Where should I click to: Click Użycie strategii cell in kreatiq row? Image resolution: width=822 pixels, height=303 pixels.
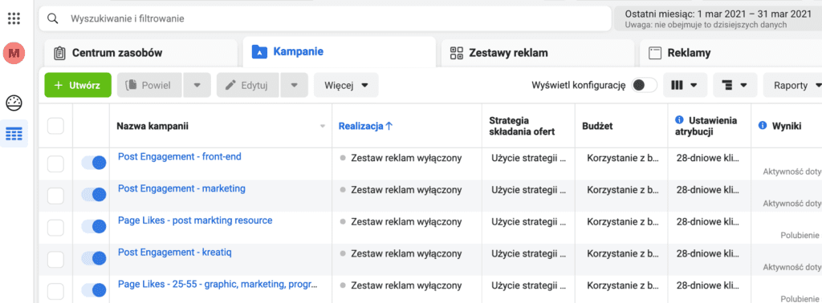point(528,254)
